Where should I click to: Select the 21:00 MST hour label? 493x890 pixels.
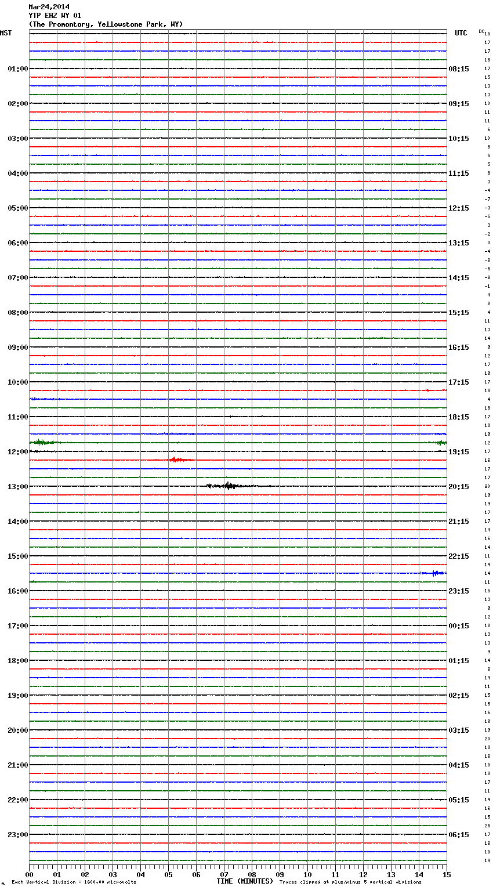(x=17, y=765)
